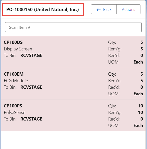Click RCVSTAGE bin for CP100DS
This screenshot has width=147, height=149.
tap(31, 55)
